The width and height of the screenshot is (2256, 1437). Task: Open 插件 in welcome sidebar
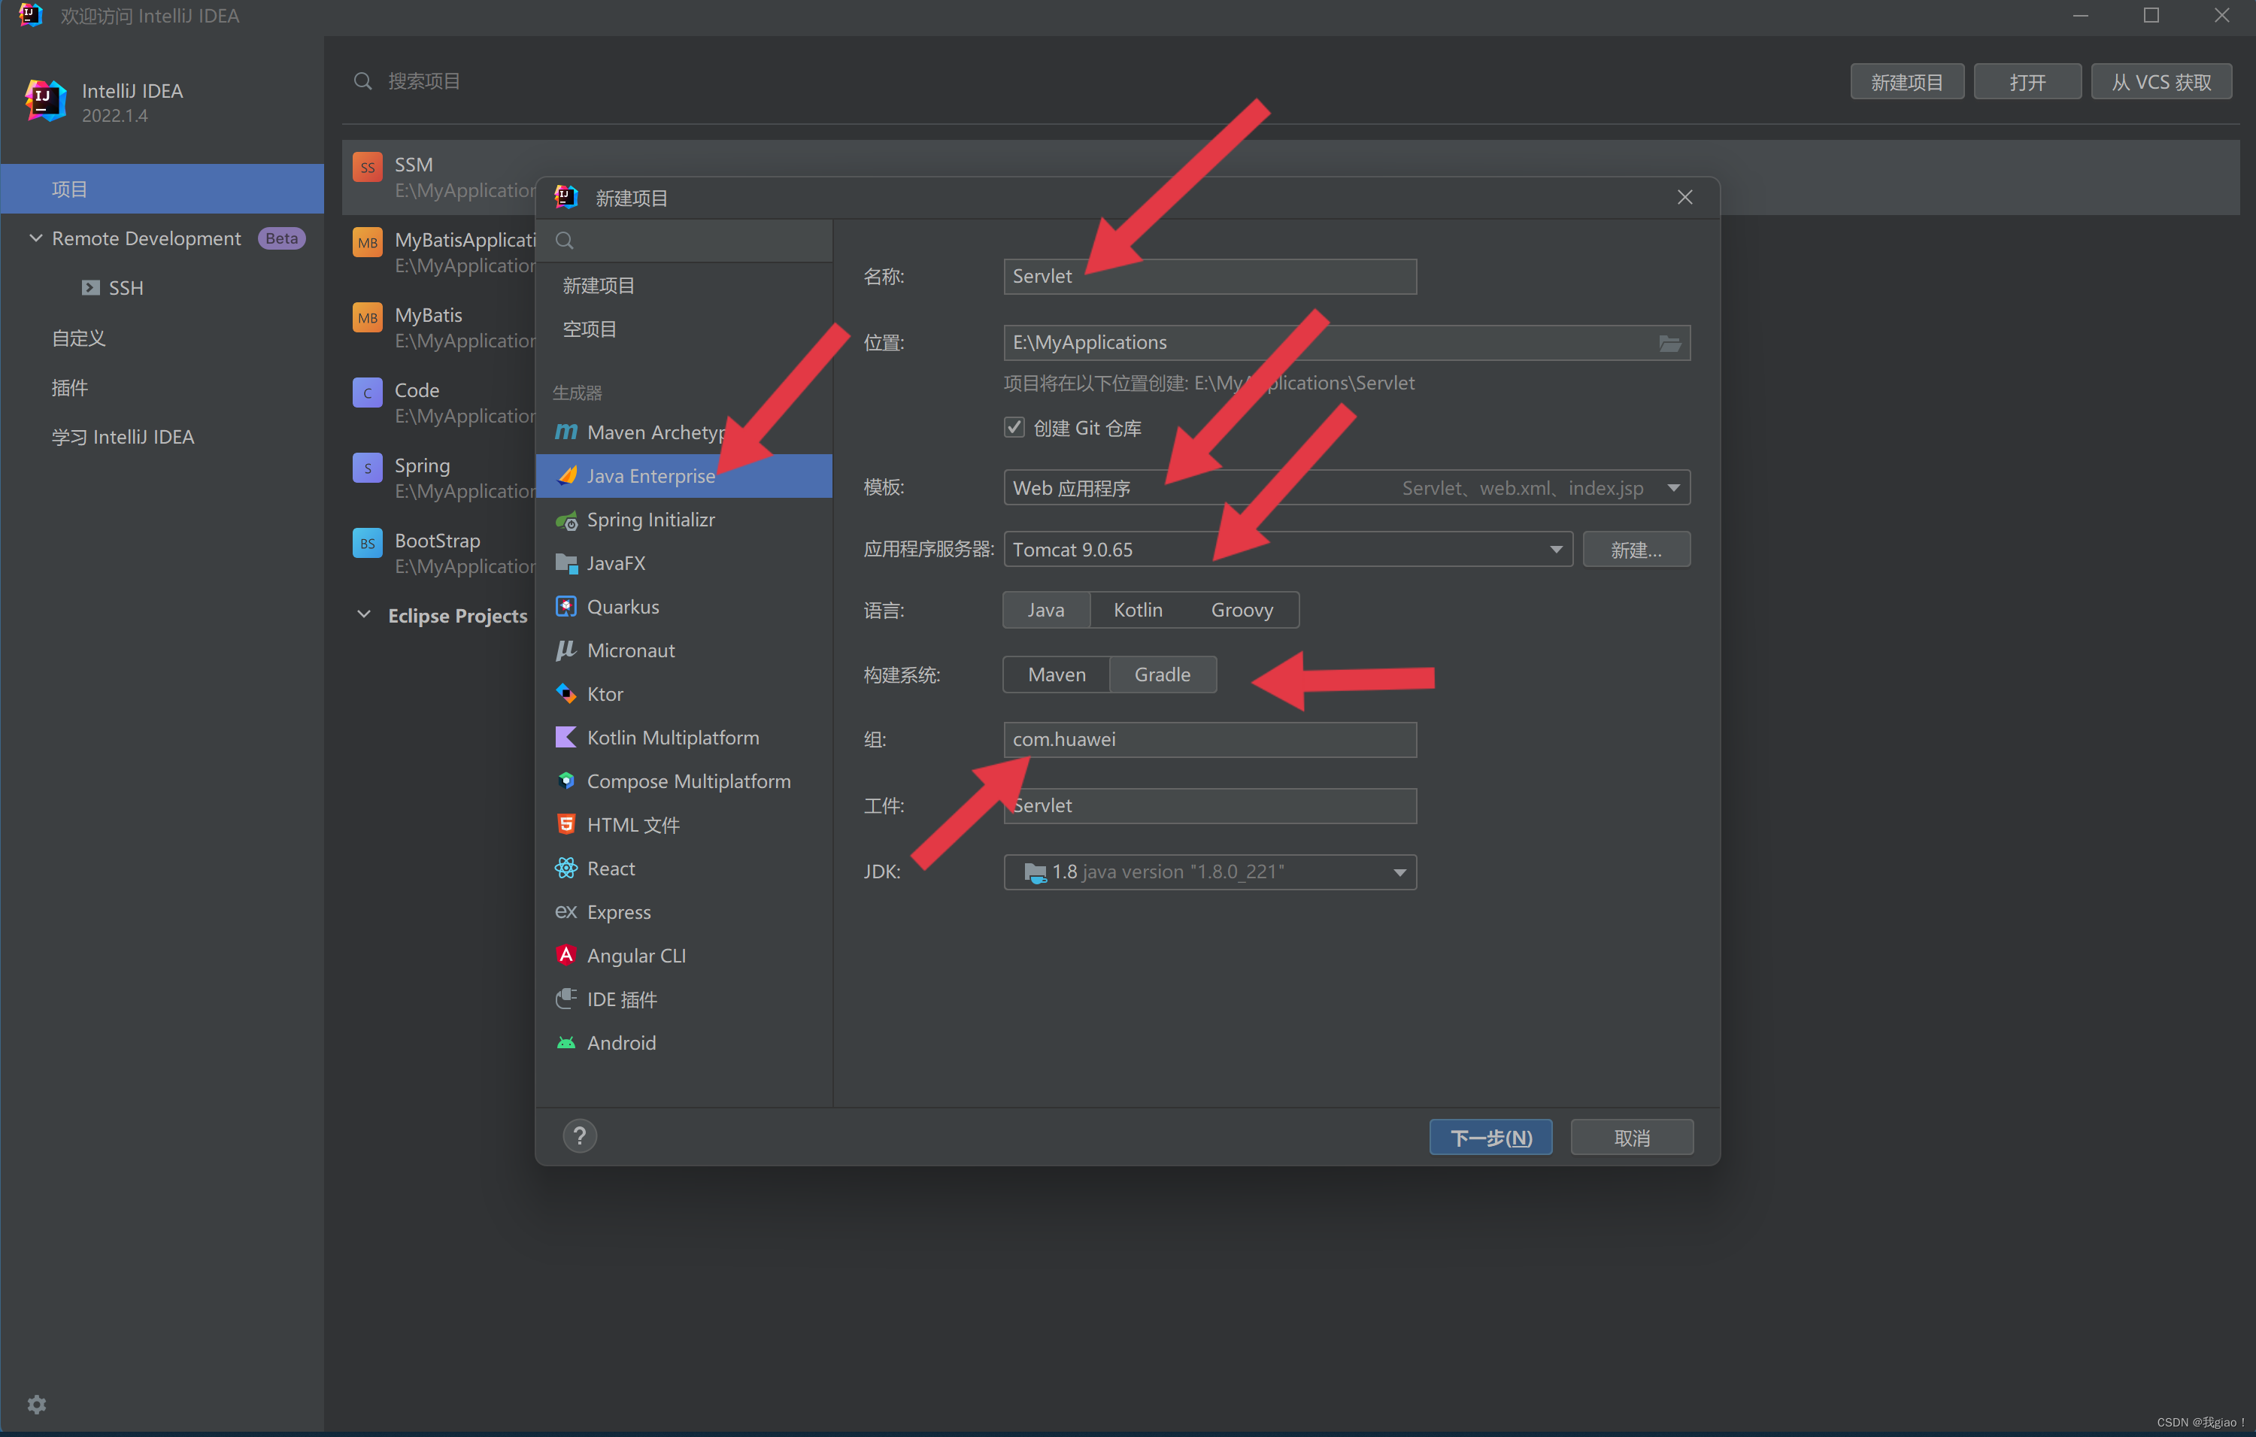(69, 388)
